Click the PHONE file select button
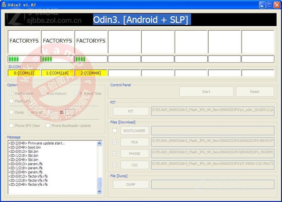This screenshot has width=282, height=202. point(135,154)
